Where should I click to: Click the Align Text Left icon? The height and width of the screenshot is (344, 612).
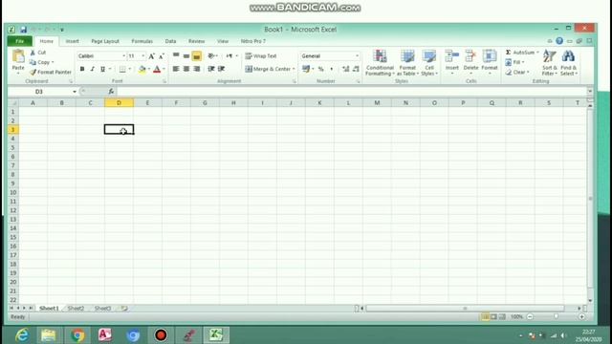pos(176,69)
